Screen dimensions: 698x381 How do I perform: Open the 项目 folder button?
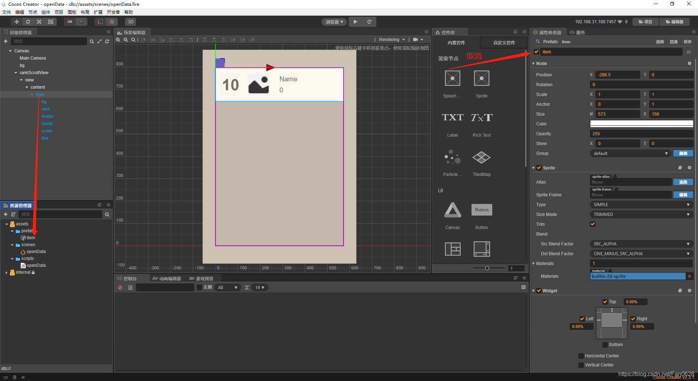[646, 22]
